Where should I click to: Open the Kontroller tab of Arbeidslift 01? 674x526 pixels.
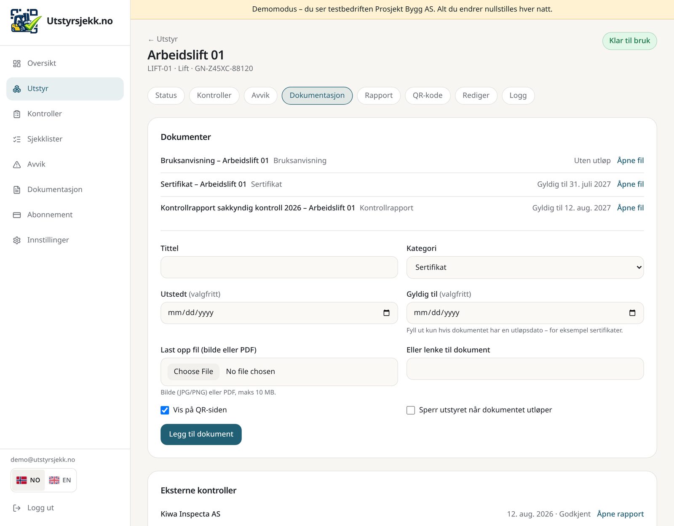point(214,96)
